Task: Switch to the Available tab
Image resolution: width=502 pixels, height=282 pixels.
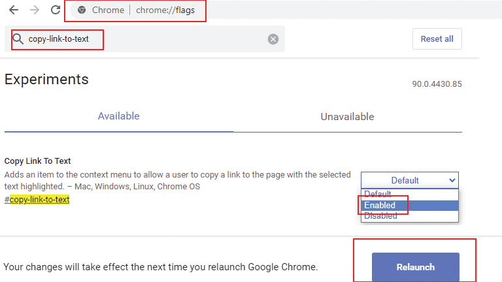Action: (x=119, y=116)
